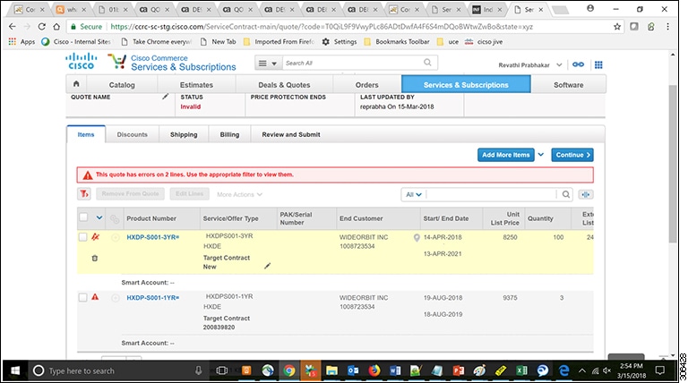Switch to the Shipping tab
This screenshot has height=383, width=688.
tap(184, 134)
